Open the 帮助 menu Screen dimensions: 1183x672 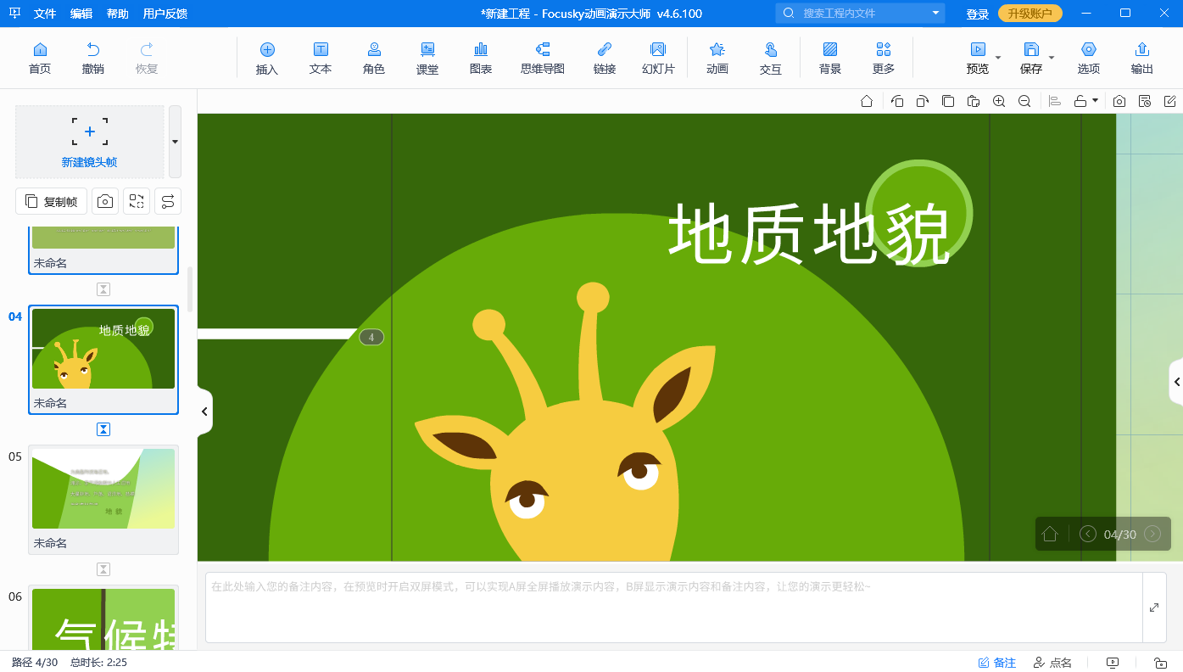118,14
